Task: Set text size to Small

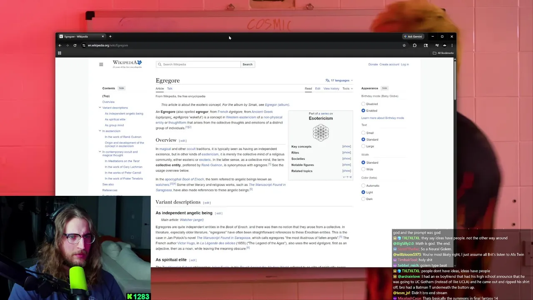Action: (363, 133)
